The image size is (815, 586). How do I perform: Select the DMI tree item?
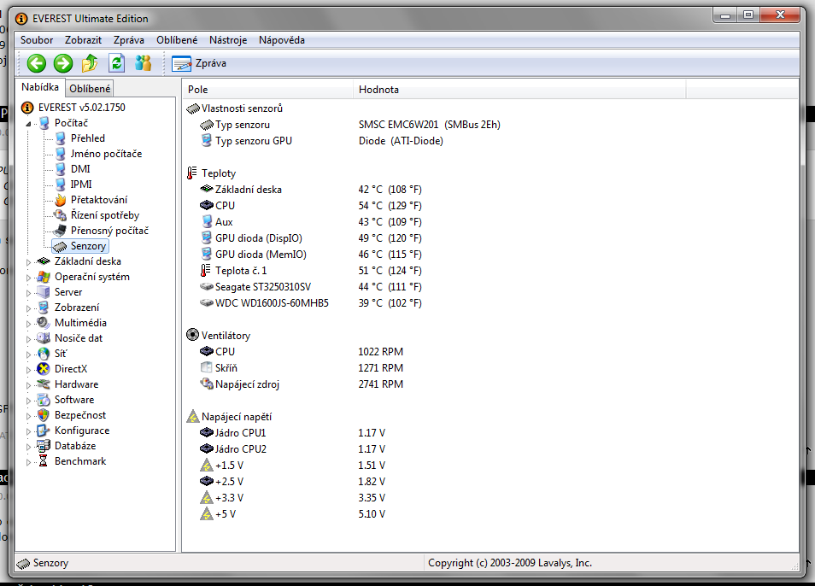click(80, 169)
